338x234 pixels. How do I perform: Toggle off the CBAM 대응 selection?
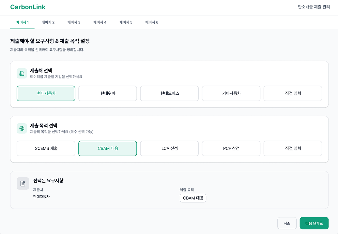[x=107, y=148]
